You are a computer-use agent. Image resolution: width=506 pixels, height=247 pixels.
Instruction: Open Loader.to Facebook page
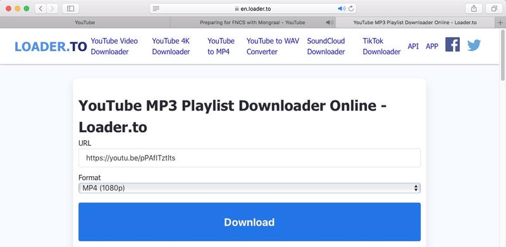click(452, 44)
